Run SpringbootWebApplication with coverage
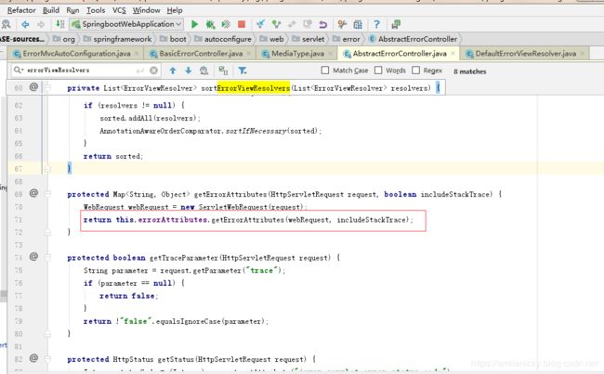Screen dimensions: 604x374 point(226,24)
